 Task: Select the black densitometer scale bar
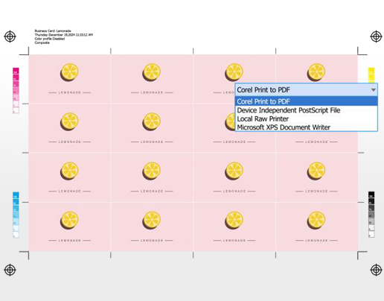(x=371, y=215)
